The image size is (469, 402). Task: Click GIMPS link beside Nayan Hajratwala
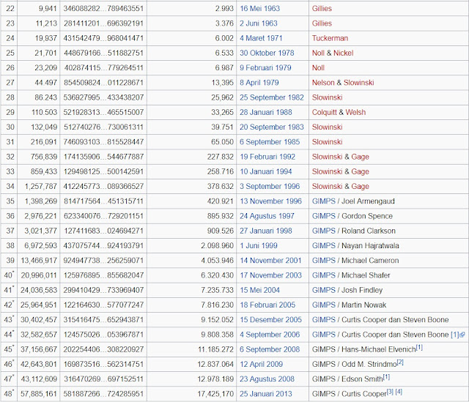[324, 246]
